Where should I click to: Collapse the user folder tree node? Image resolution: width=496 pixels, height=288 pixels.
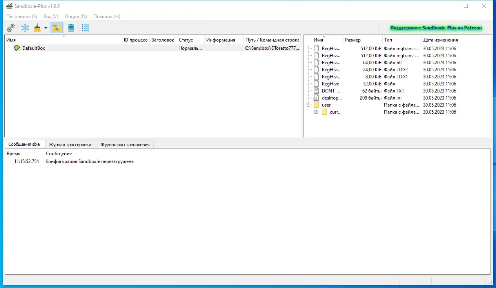point(309,105)
